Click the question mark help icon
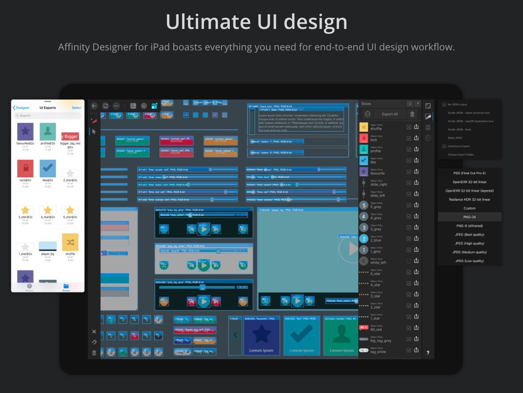523x393 pixels. pos(428,352)
